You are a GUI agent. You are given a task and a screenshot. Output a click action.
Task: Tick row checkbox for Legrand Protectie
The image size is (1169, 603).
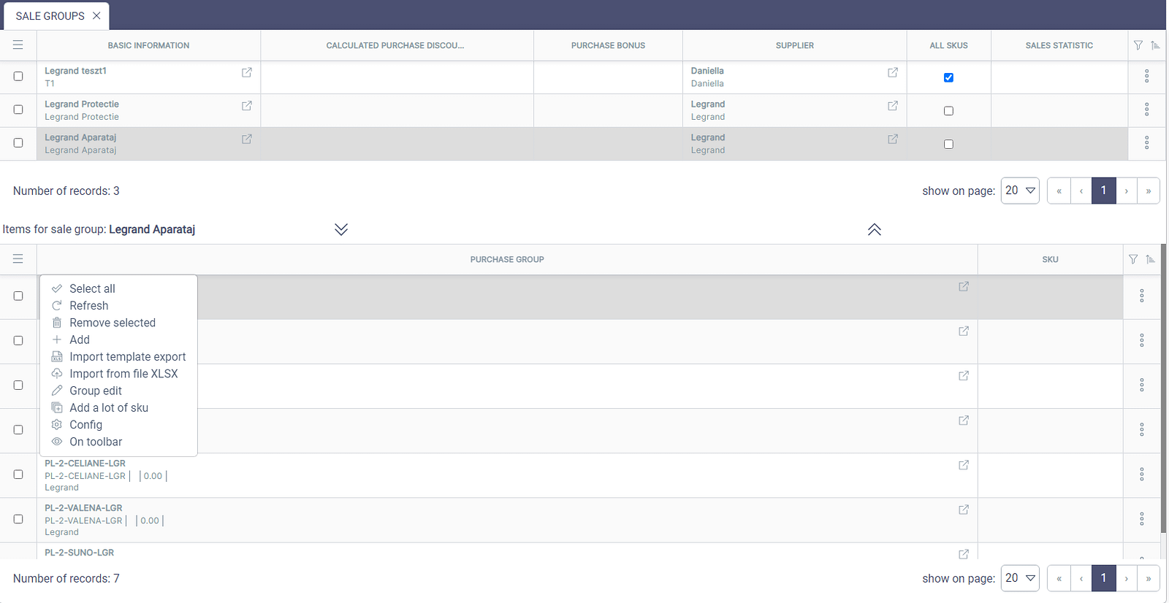(x=18, y=110)
